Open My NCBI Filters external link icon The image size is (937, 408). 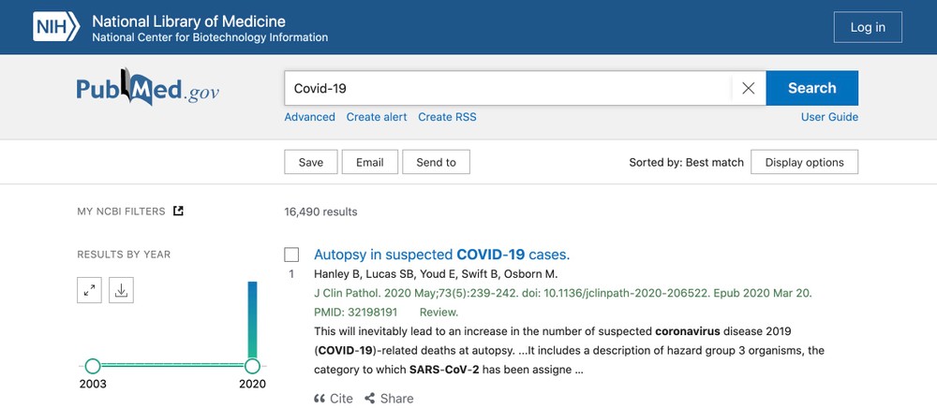[x=178, y=211]
